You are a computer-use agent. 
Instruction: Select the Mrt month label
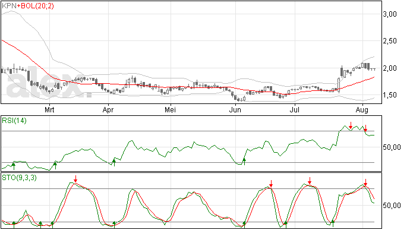(49, 110)
